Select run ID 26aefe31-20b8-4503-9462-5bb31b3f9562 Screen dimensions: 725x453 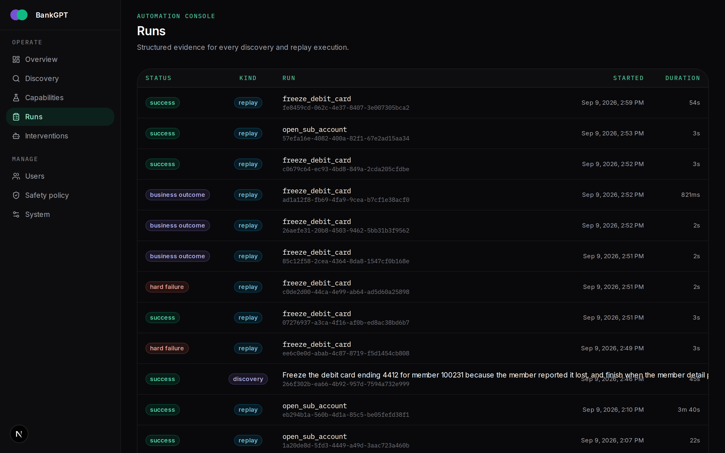coord(346,231)
